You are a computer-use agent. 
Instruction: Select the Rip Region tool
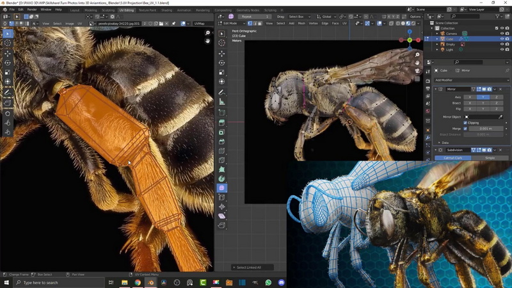(221, 225)
